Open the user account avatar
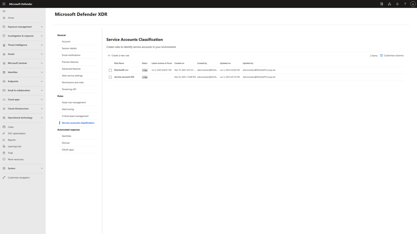The height and width of the screenshot is (234, 417). 413,4
